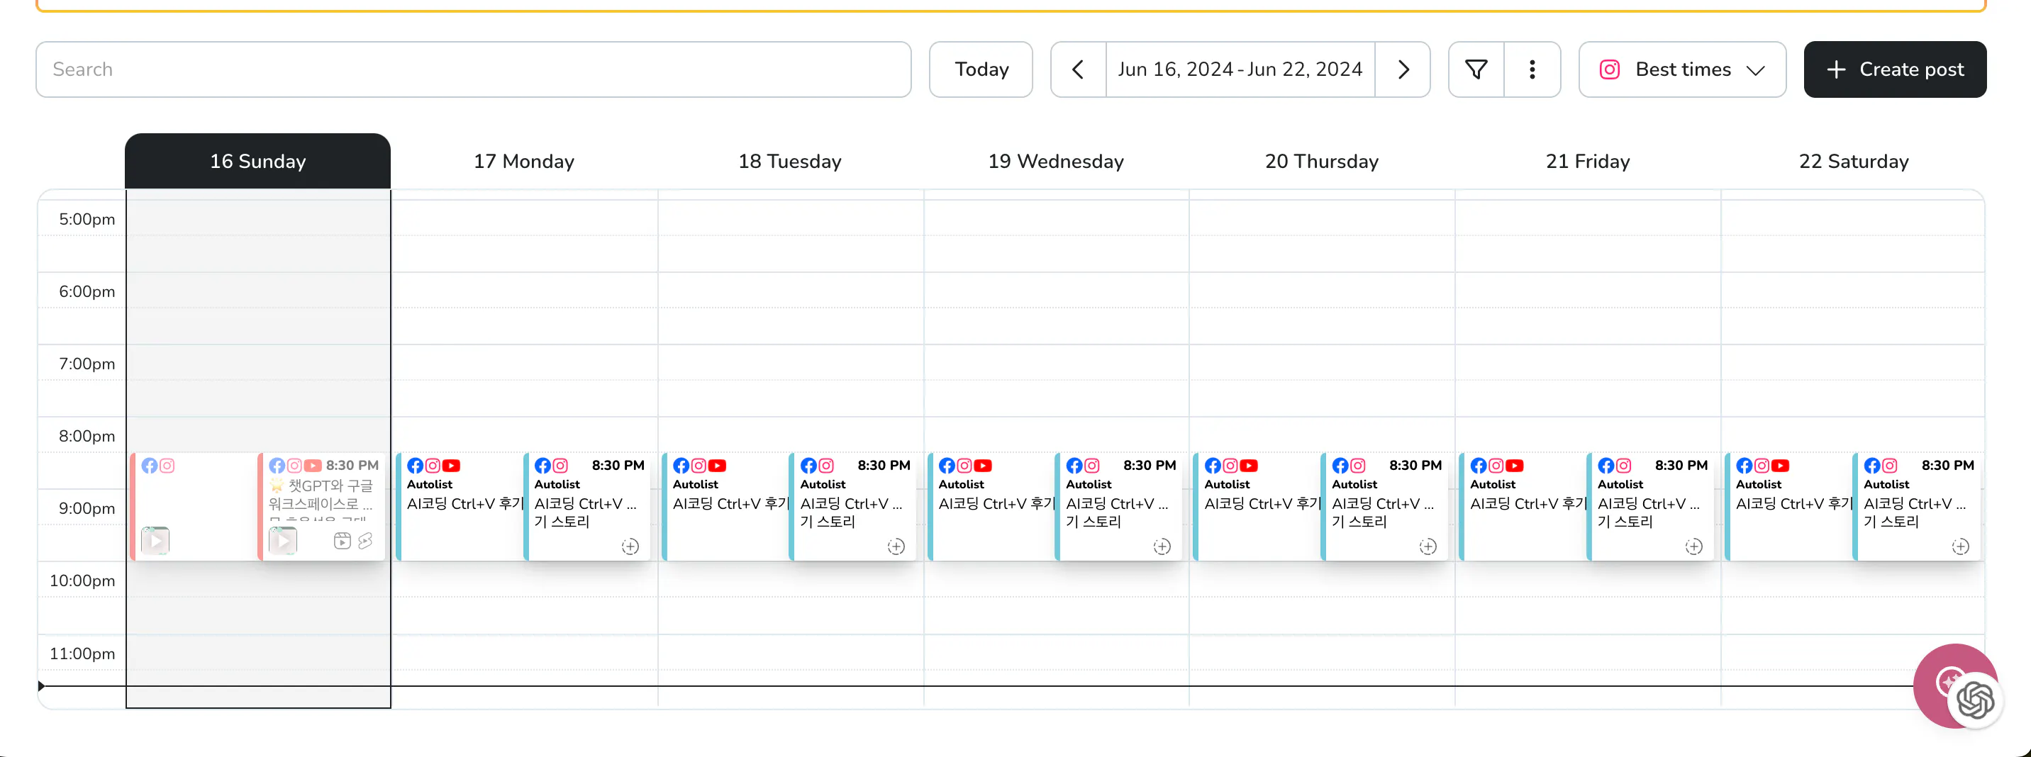
Task: Advance to the next week
Action: pyautogui.click(x=1403, y=69)
